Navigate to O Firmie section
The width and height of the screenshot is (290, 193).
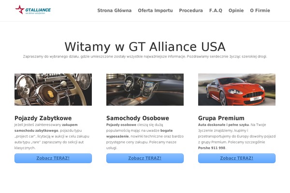[x=260, y=11]
